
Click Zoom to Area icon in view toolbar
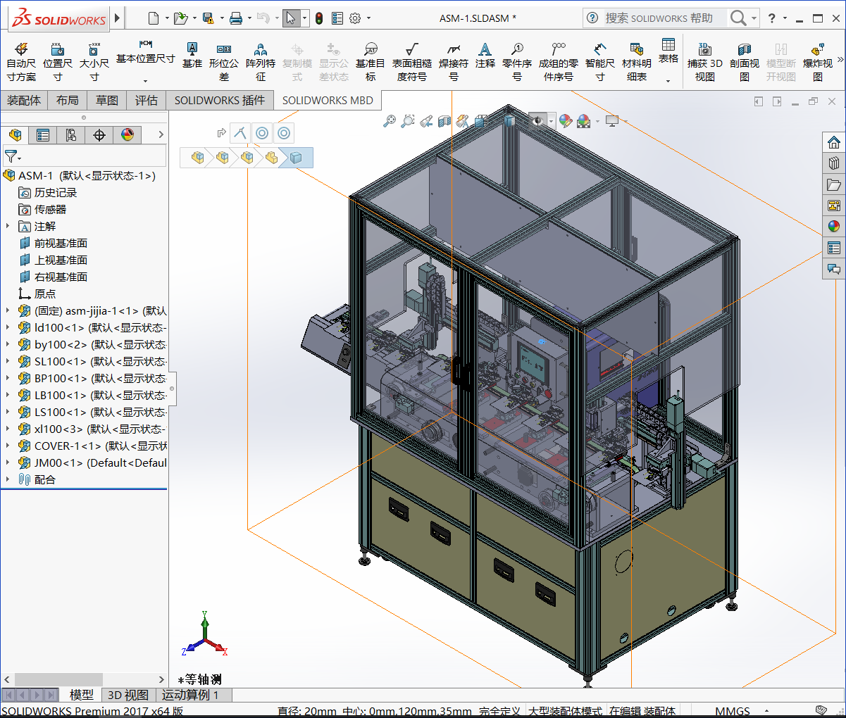click(x=407, y=121)
